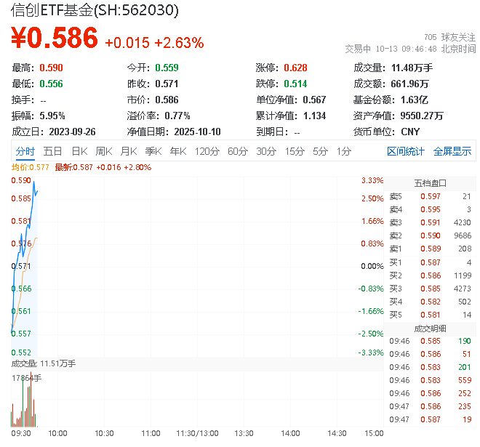The width and height of the screenshot is (480, 447).
Task: Open the 季K quarterly chart tab
Action: (x=153, y=151)
